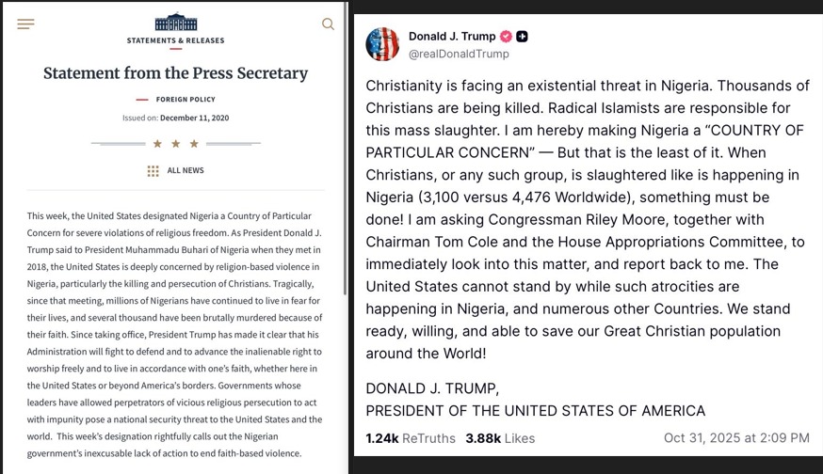Open the hamburger navigation menu
This screenshot has width=823, height=474.
(25, 24)
